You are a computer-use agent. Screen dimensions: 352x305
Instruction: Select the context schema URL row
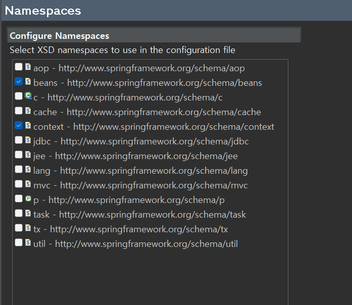click(154, 127)
